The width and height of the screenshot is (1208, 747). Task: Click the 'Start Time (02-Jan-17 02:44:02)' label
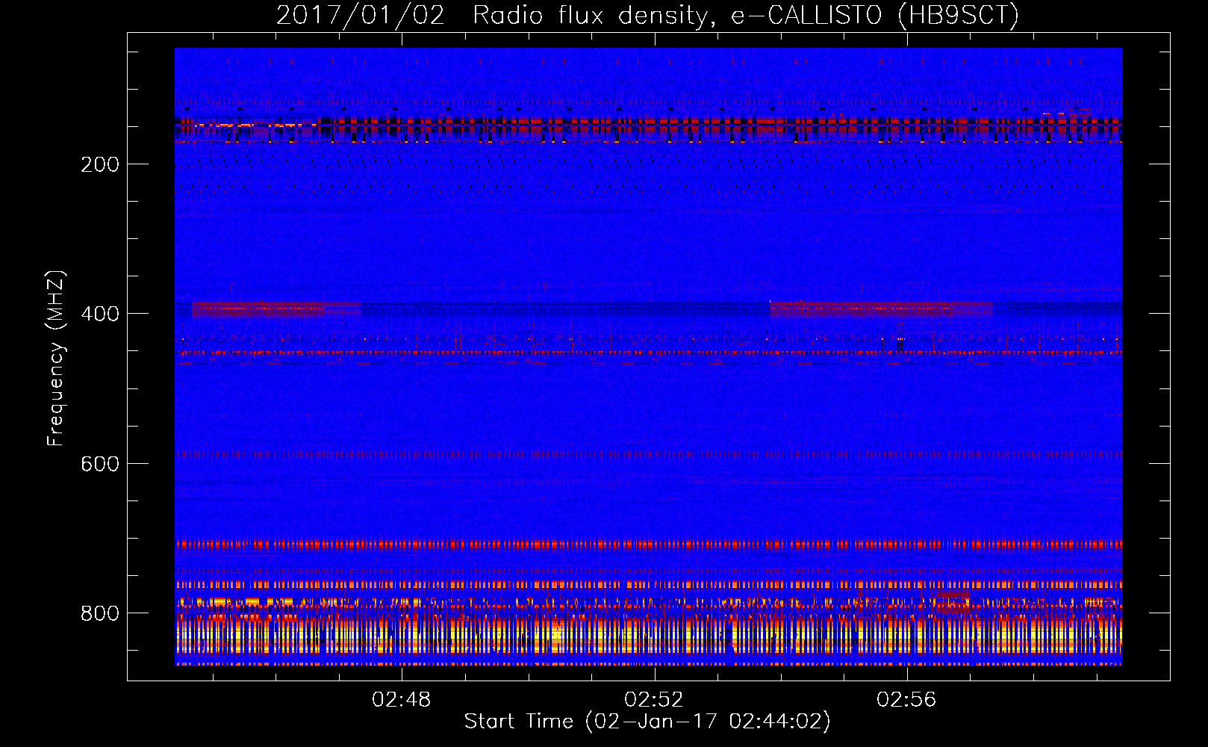click(647, 722)
